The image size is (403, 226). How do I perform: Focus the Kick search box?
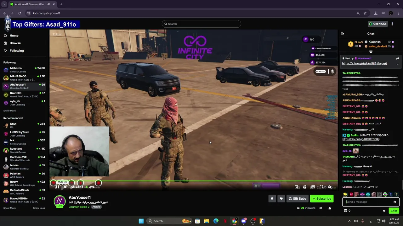[201, 24]
